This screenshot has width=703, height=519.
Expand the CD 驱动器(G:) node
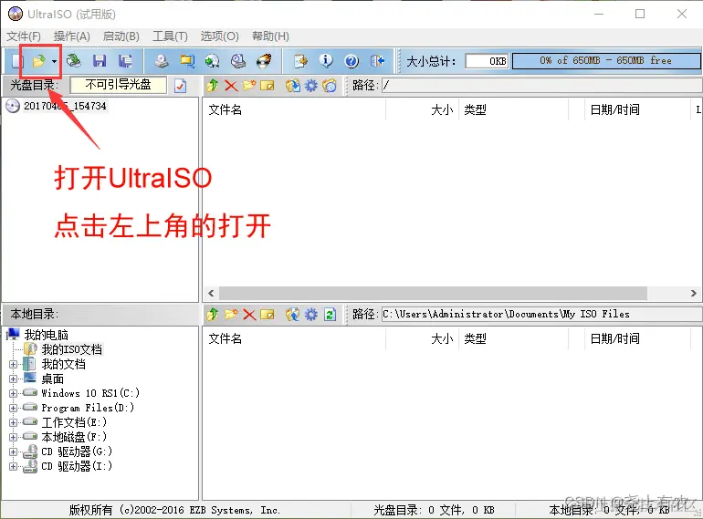coord(13,452)
